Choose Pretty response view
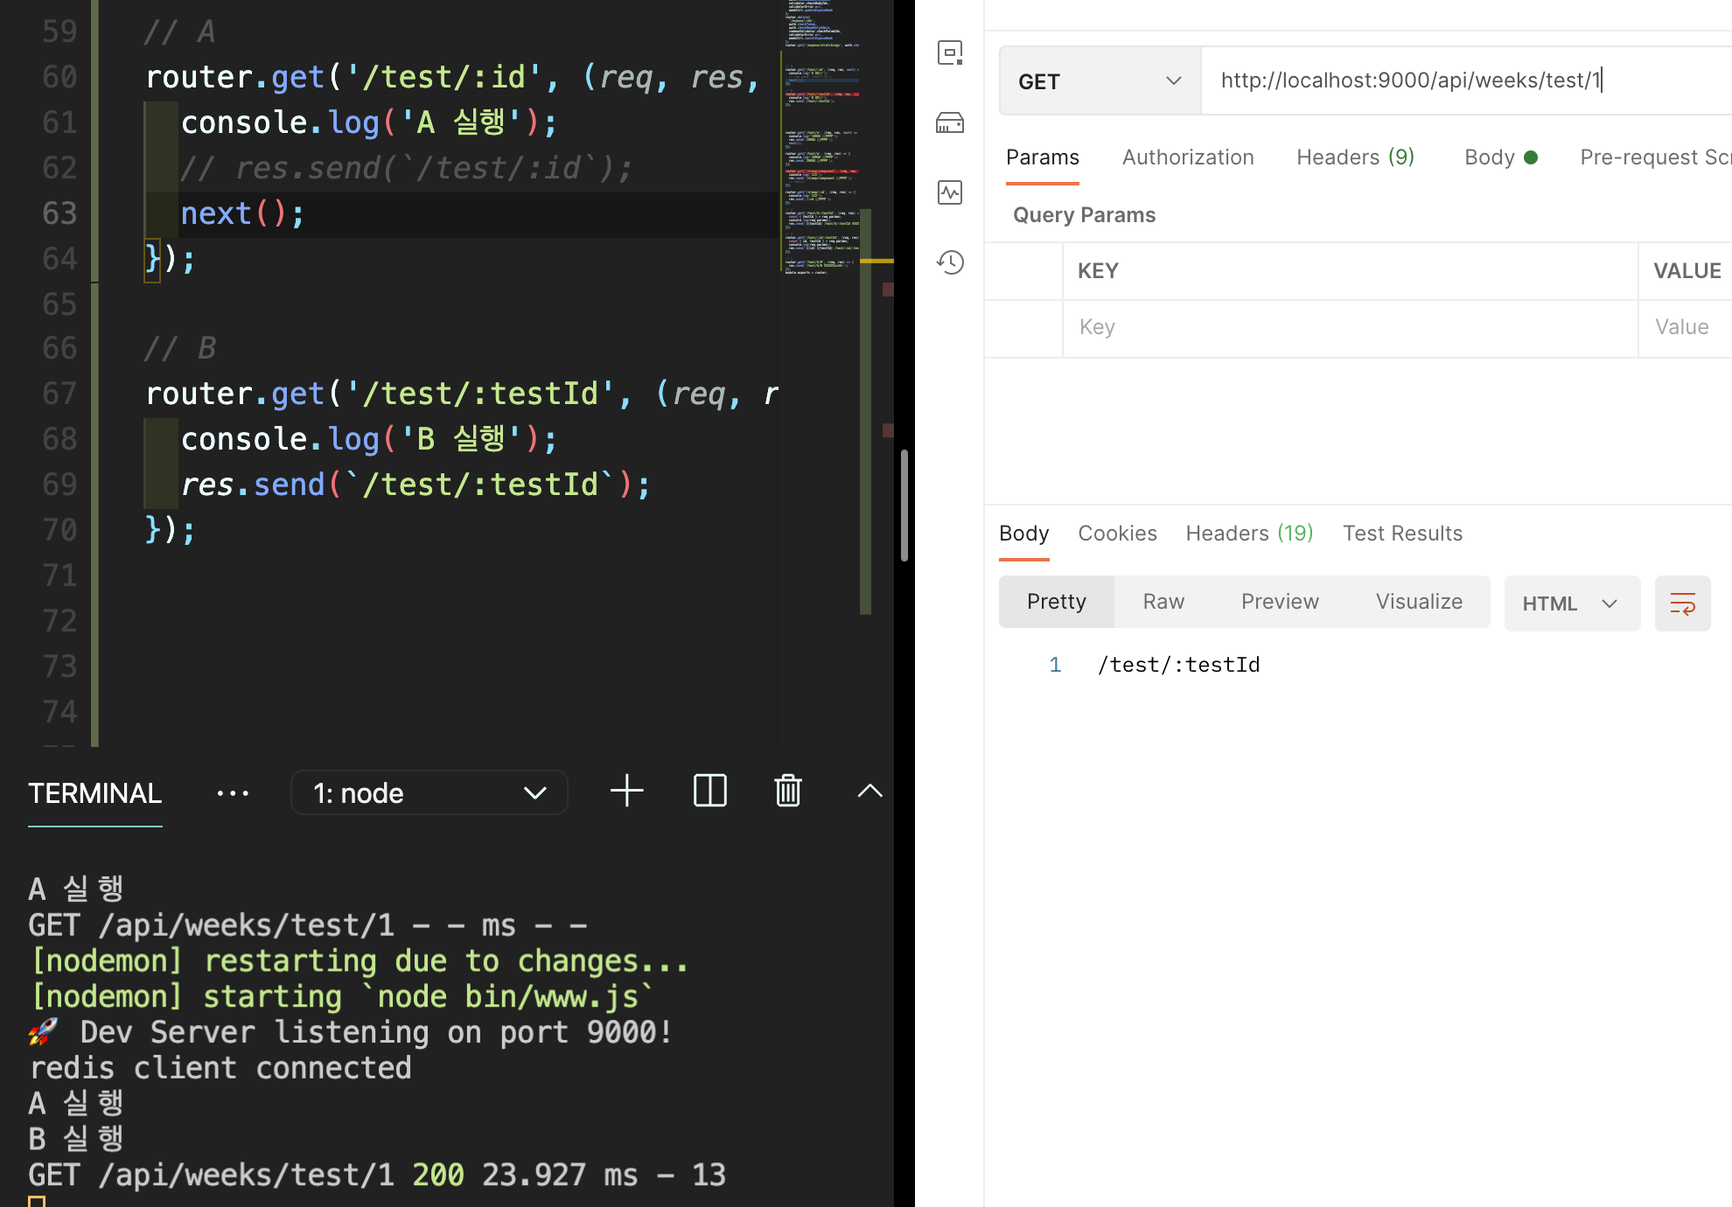The width and height of the screenshot is (1732, 1207). [1056, 602]
